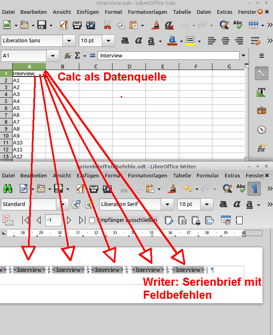Click the Writer mail merge record number field
This screenshot has width=273, height=335.
54,220
